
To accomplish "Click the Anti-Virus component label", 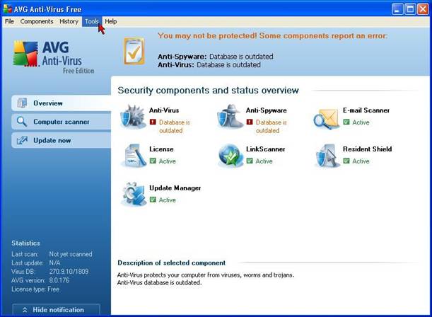I will (164, 110).
